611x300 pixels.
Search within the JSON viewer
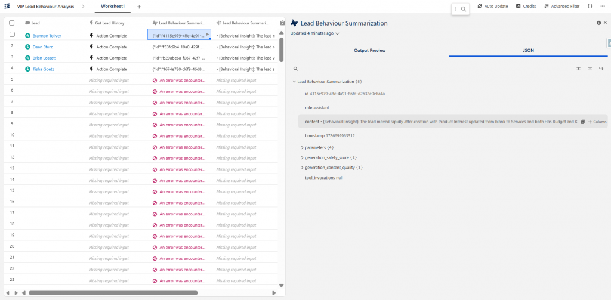[295, 69]
